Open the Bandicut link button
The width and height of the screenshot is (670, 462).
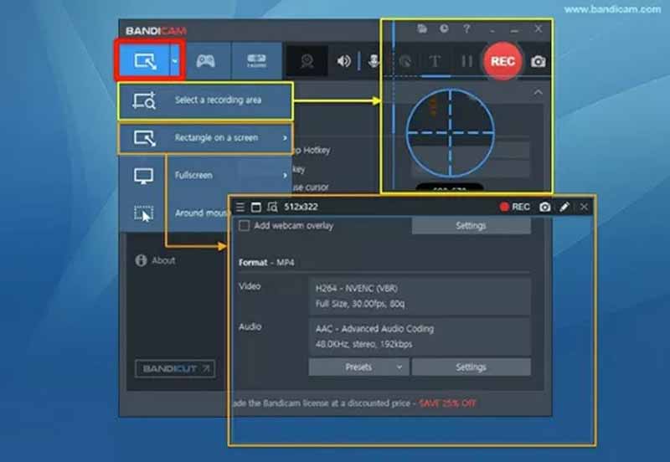tap(175, 368)
